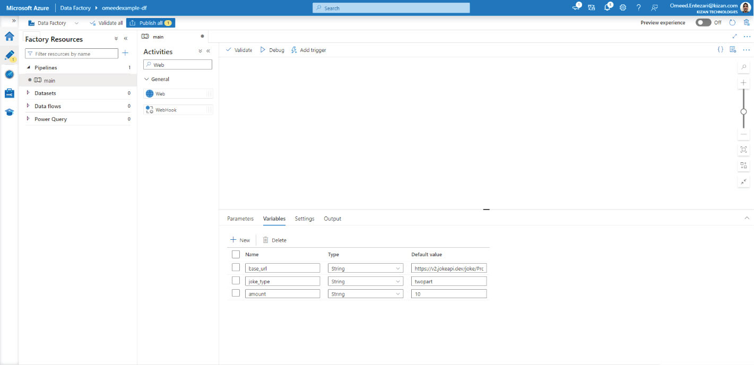Click Debug to run the pipeline

[272, 50]
